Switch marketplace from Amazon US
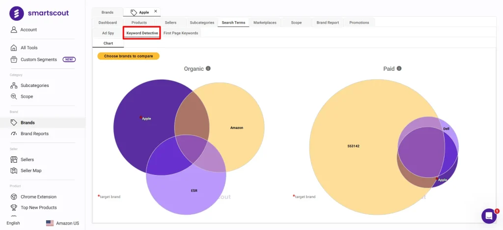The width and height of the screenshot is (503, 230). (68, 223)
